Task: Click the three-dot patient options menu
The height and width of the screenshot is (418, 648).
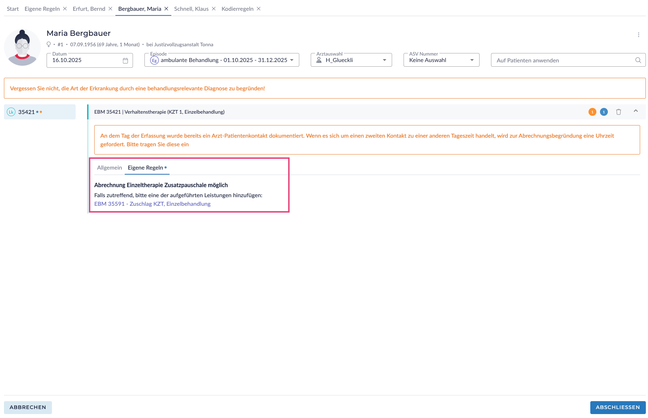Action: (x=638, y=35)
